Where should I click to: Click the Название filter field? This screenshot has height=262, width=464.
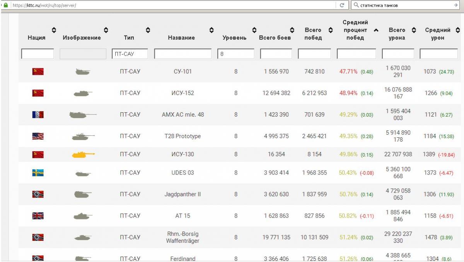pos(183,54)
